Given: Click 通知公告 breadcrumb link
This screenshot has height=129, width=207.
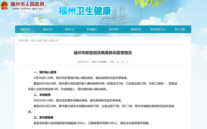Looking at the screenshot, I should [54, 41].
